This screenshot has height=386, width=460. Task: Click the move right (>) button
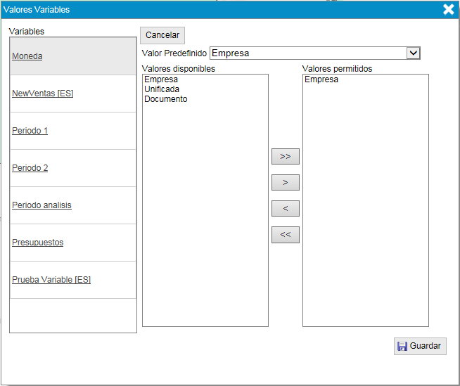click(285, 183)
